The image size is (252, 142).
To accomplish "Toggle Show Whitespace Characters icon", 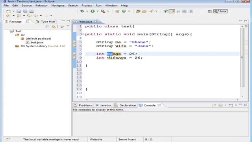I will (x=191, y=11).
